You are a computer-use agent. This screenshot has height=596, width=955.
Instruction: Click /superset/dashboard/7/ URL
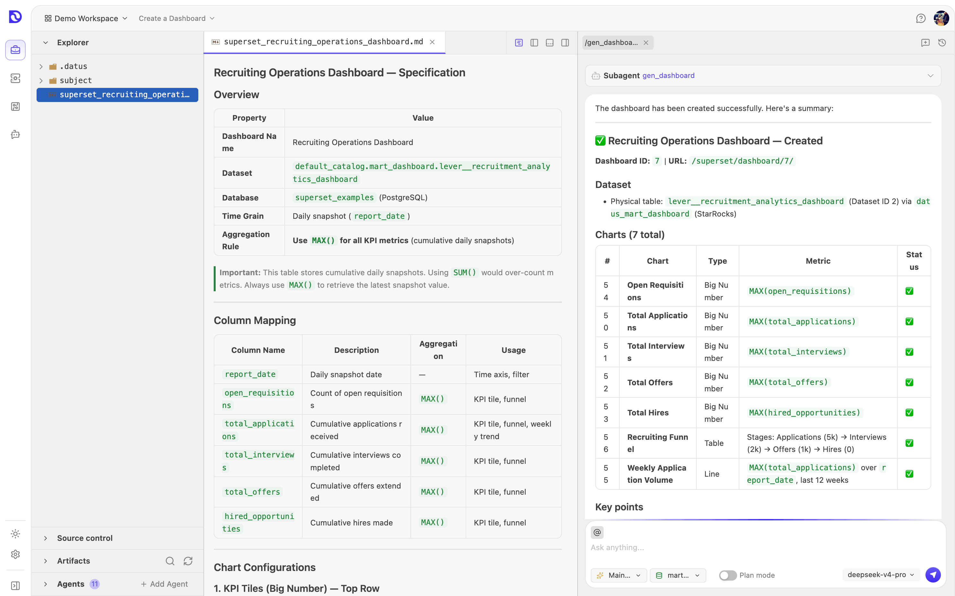click(x=742, y=161)
